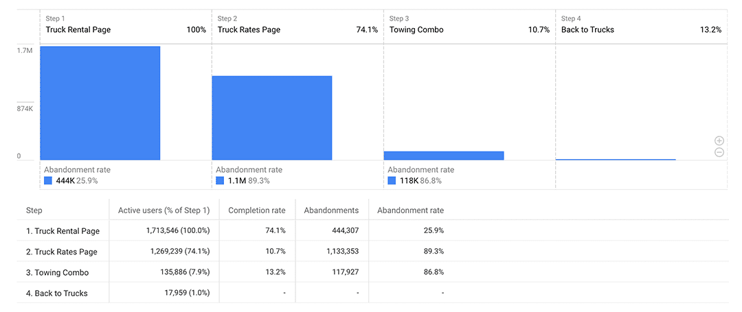
Task: Click the blue swatch beside 444K abandonment
Action: pos(48,181)
